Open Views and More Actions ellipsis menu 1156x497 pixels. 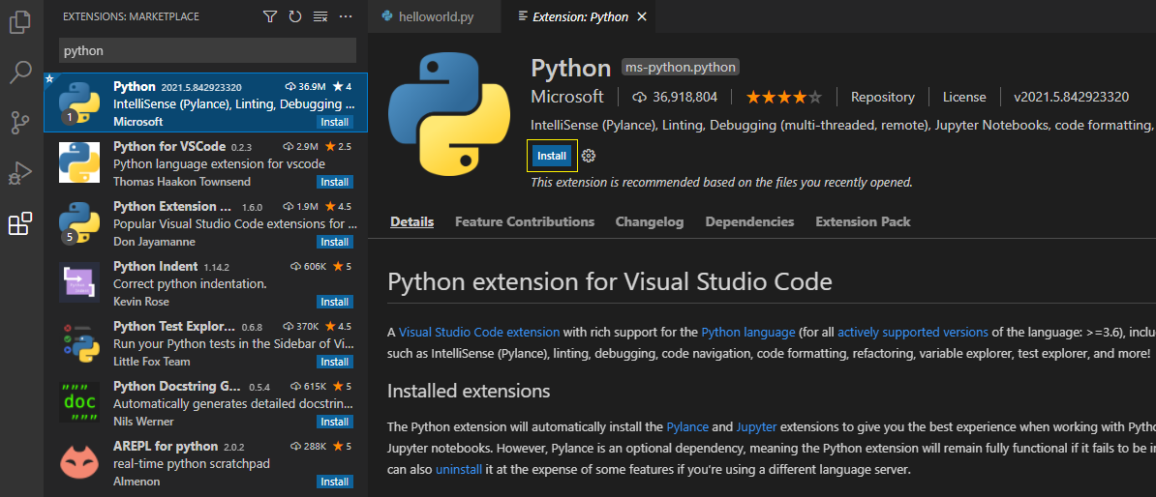(x=346, y=16)
